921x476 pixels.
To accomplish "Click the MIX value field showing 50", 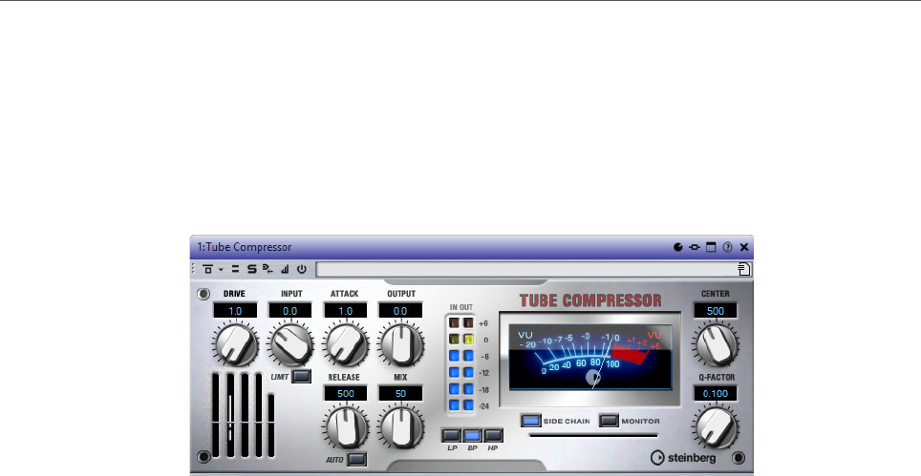I will [x=400, y=393].
